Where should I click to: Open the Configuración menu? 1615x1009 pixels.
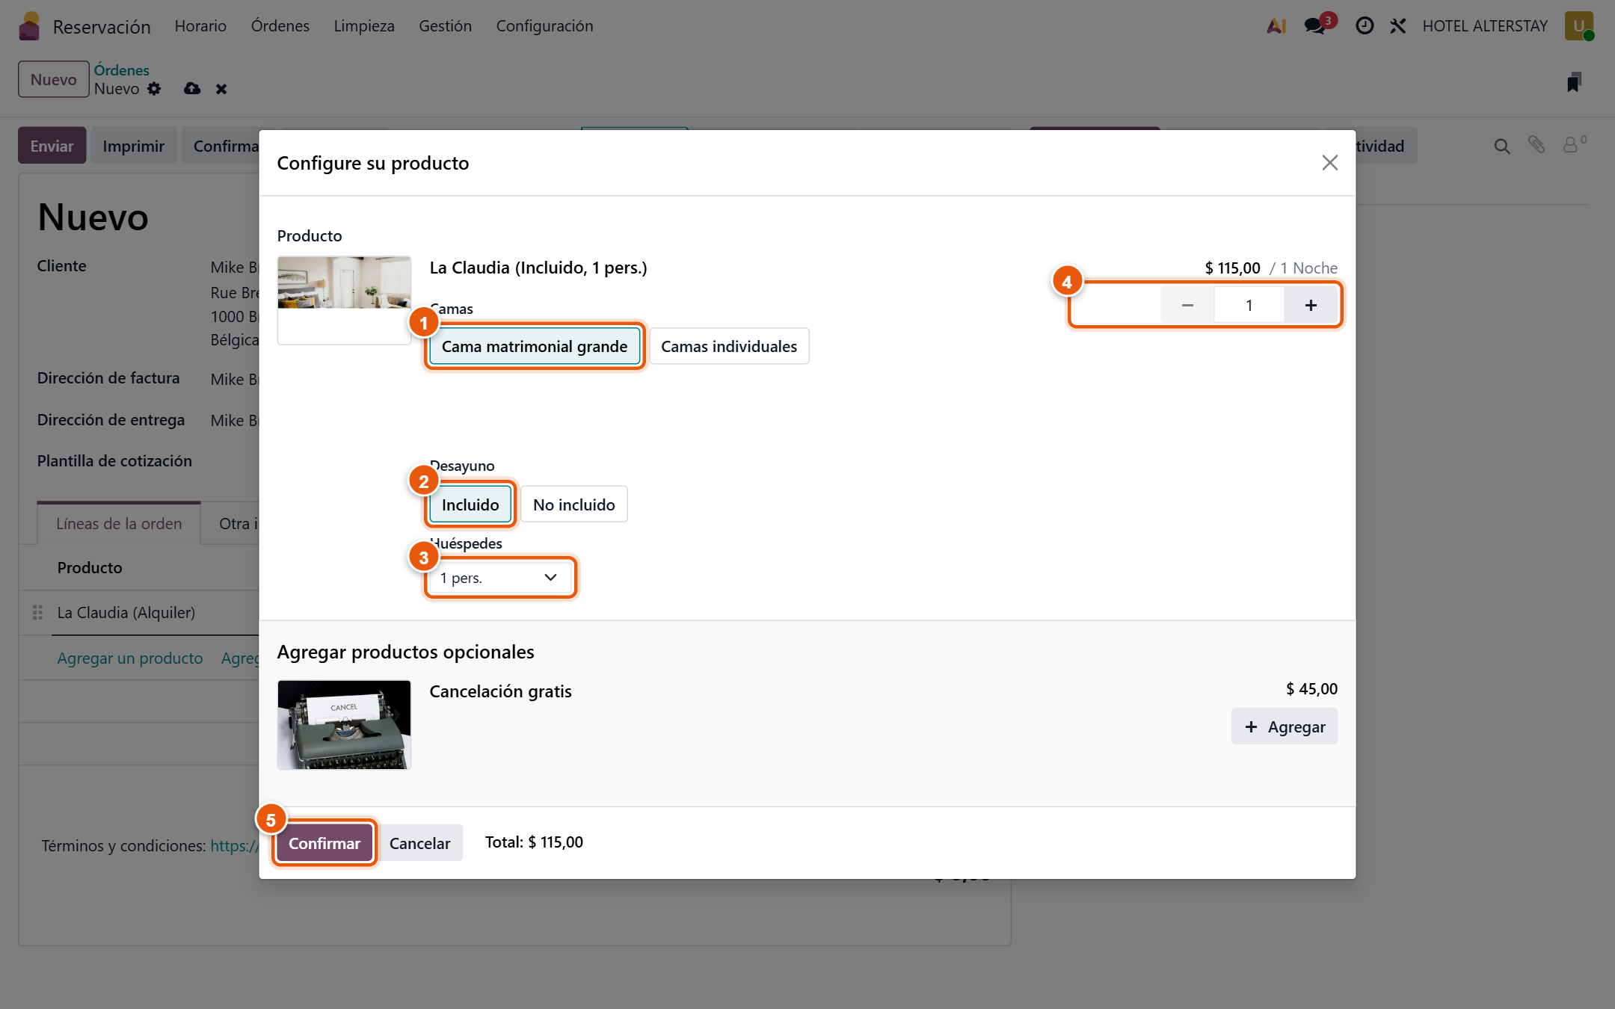point(544,26)
